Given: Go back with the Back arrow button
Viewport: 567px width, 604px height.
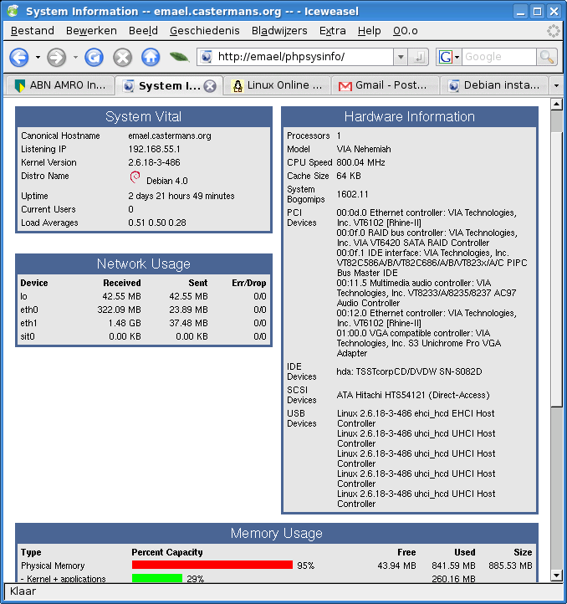Looking at the screenshot, I should tap(19, 58).
